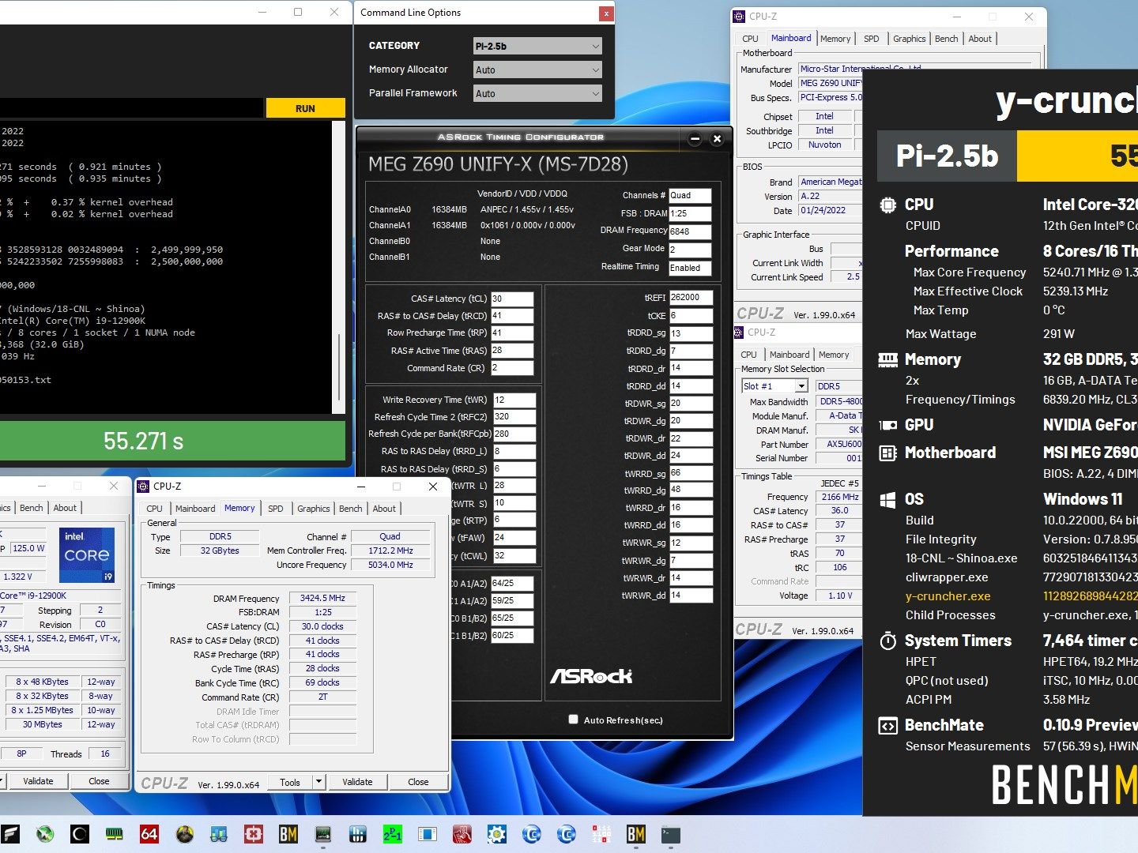Click the Pi-2.5b heading in BenchMate panel

[947, 156]
